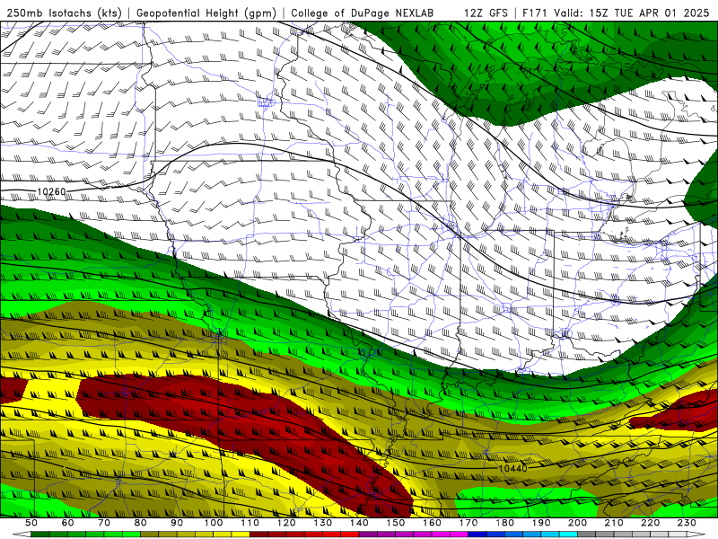
Task: Click the '12Z GFS' model run label
Action: pyautogui.click(x=486, y=13)
